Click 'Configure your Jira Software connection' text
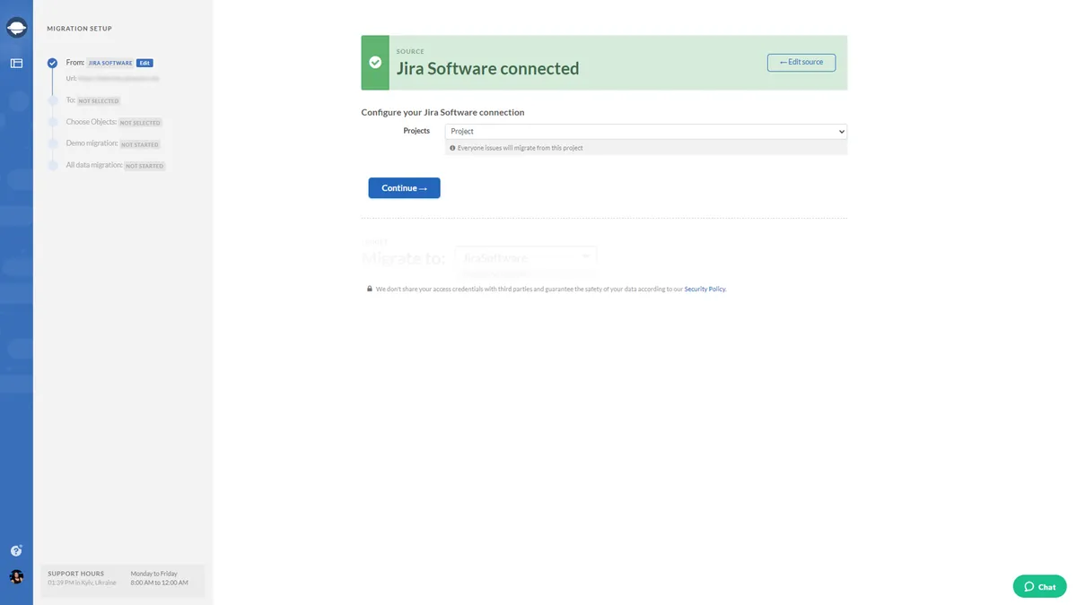 (x=442, y=112)
